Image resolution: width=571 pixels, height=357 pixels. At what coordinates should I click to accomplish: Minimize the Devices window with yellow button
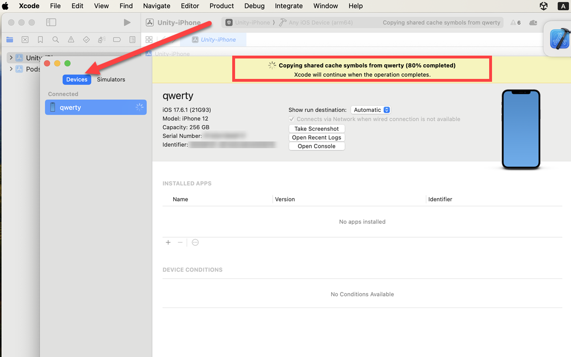[57, 63]
